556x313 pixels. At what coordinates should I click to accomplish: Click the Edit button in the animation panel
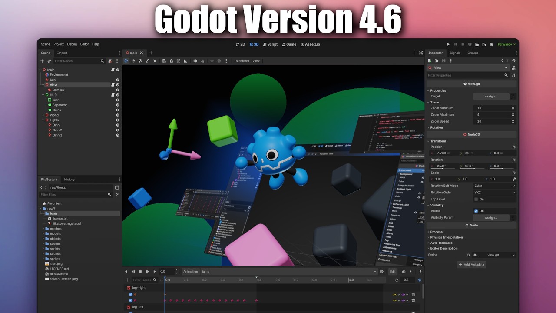tap(393, 271)
